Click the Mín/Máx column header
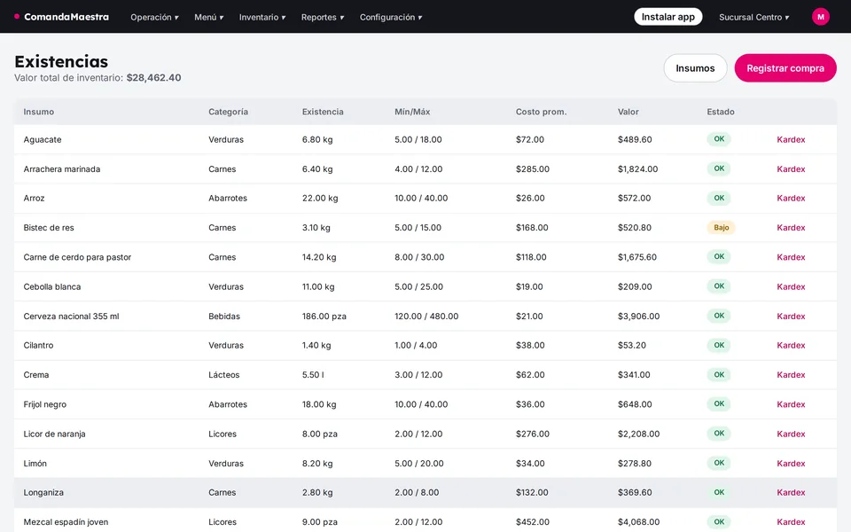The width and height of the screenshot is (851, 532). pos(412,112)
